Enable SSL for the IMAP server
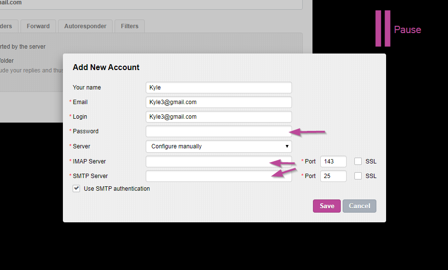Screen dimensions: 448x270 [x=358, y=162]
